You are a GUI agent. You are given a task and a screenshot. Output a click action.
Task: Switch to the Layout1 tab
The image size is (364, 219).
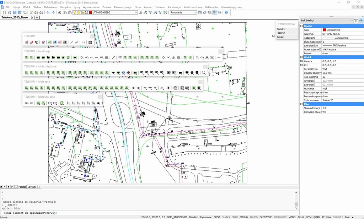(32, 187)
